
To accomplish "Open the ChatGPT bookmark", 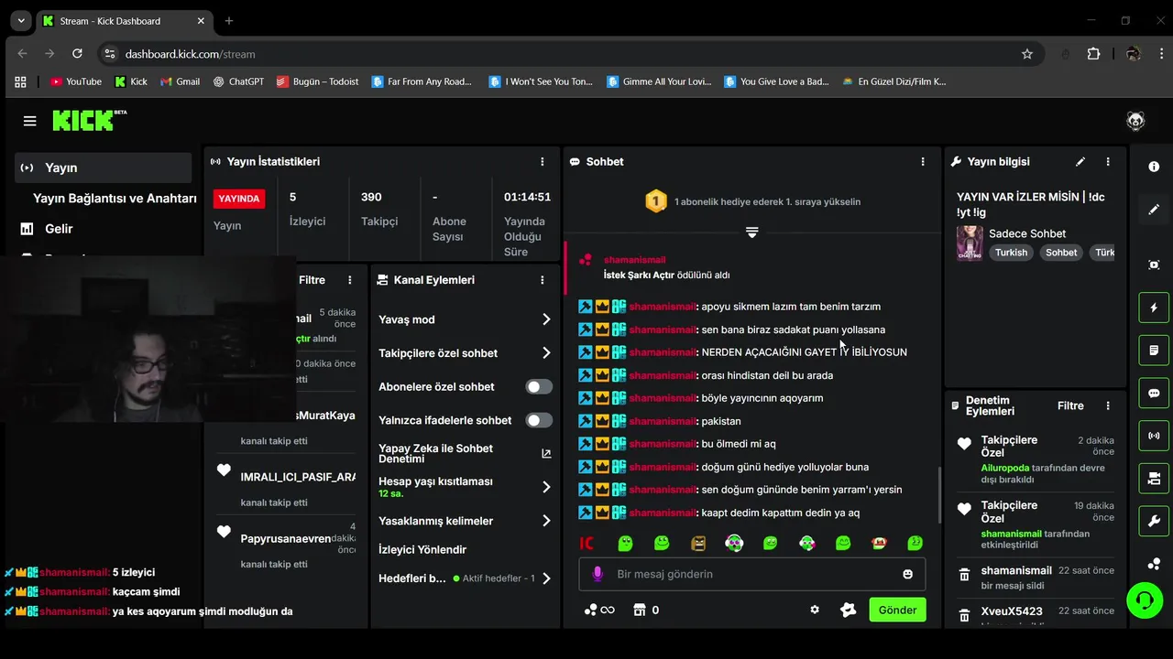I will point(238,81).
